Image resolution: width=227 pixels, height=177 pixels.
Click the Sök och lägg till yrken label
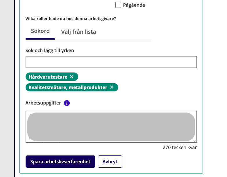pos(50,50)
